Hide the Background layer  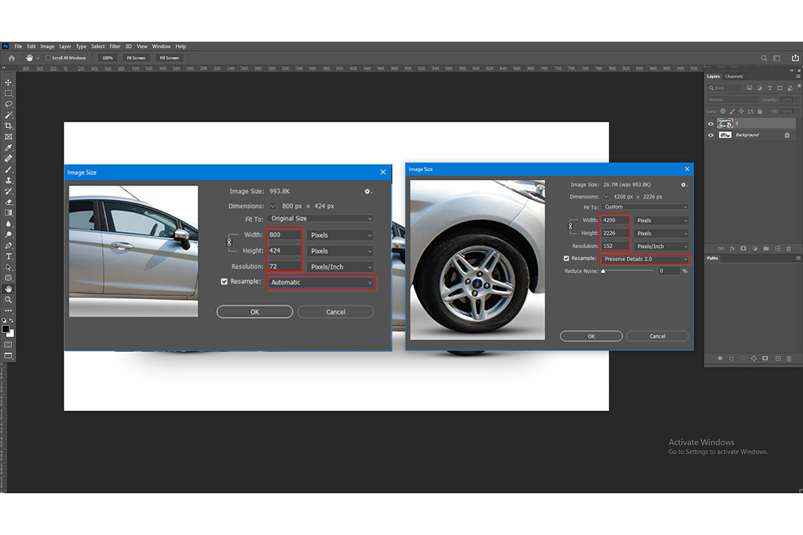coord(711,134)
